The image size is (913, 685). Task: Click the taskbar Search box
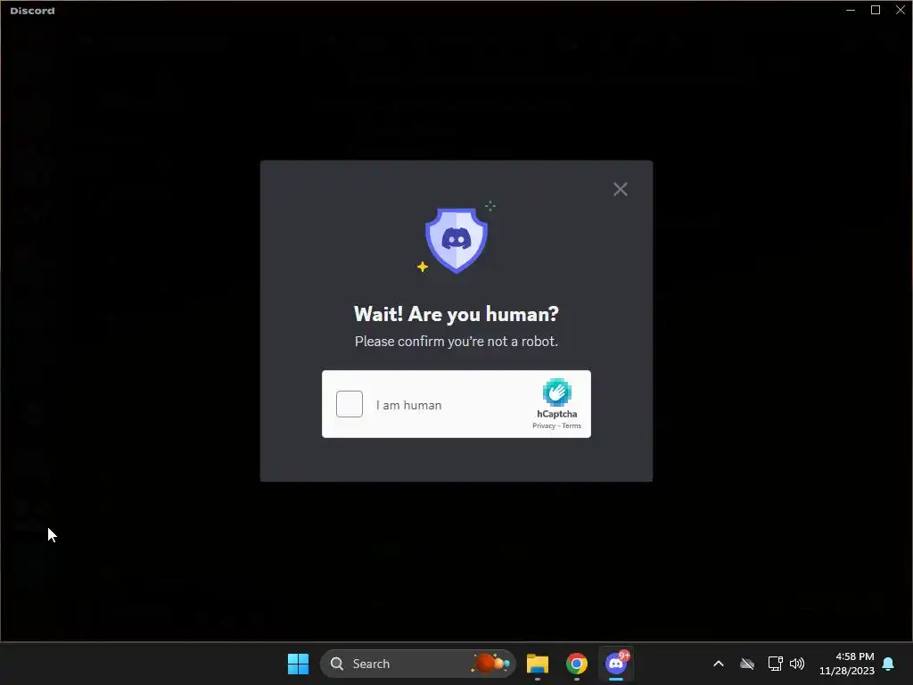(x=417, y=664)
